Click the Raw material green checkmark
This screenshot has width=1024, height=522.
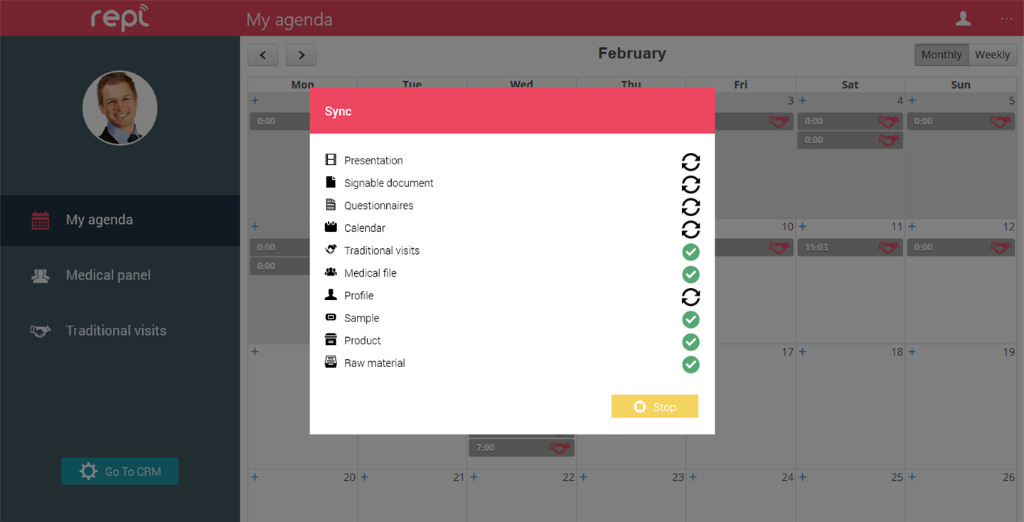coord(690,364)
